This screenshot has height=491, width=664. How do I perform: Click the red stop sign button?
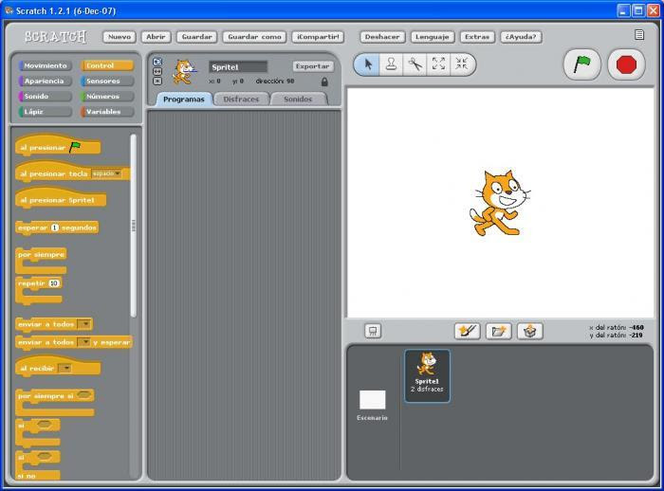coord(626,64)
